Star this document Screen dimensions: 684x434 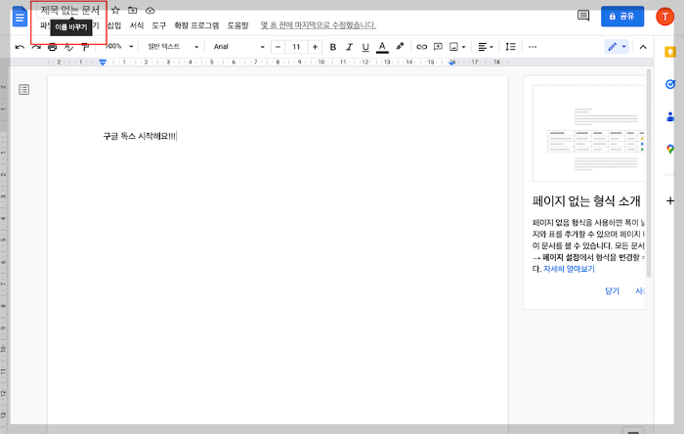115,10
